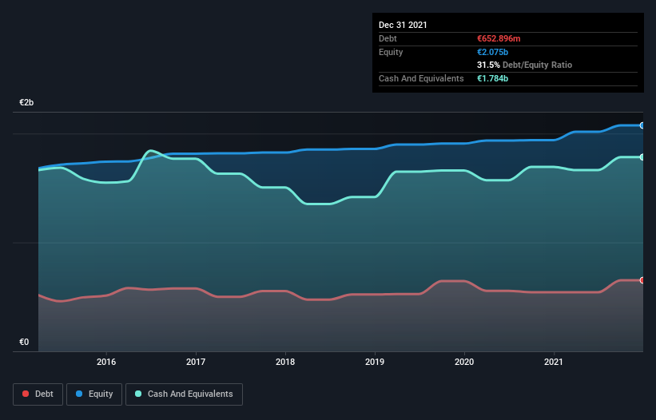Select the 2016 axis label

(106, 362)
